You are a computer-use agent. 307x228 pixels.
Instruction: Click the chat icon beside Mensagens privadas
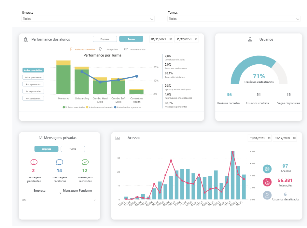[41, 138]
